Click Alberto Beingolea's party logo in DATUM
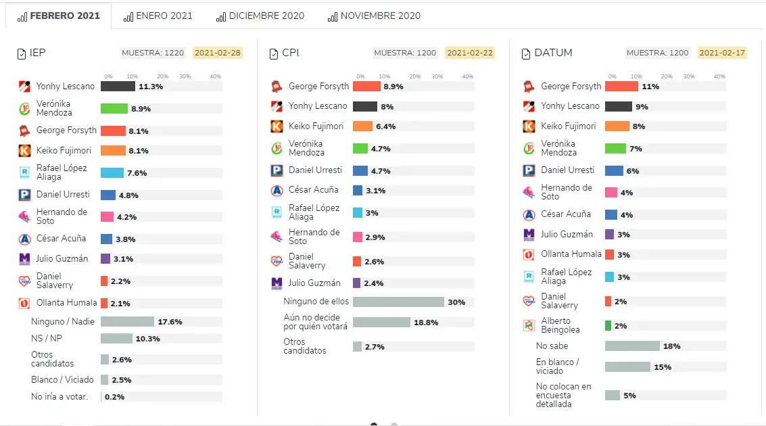Screen dimensions: 766x426 (529, 325)
